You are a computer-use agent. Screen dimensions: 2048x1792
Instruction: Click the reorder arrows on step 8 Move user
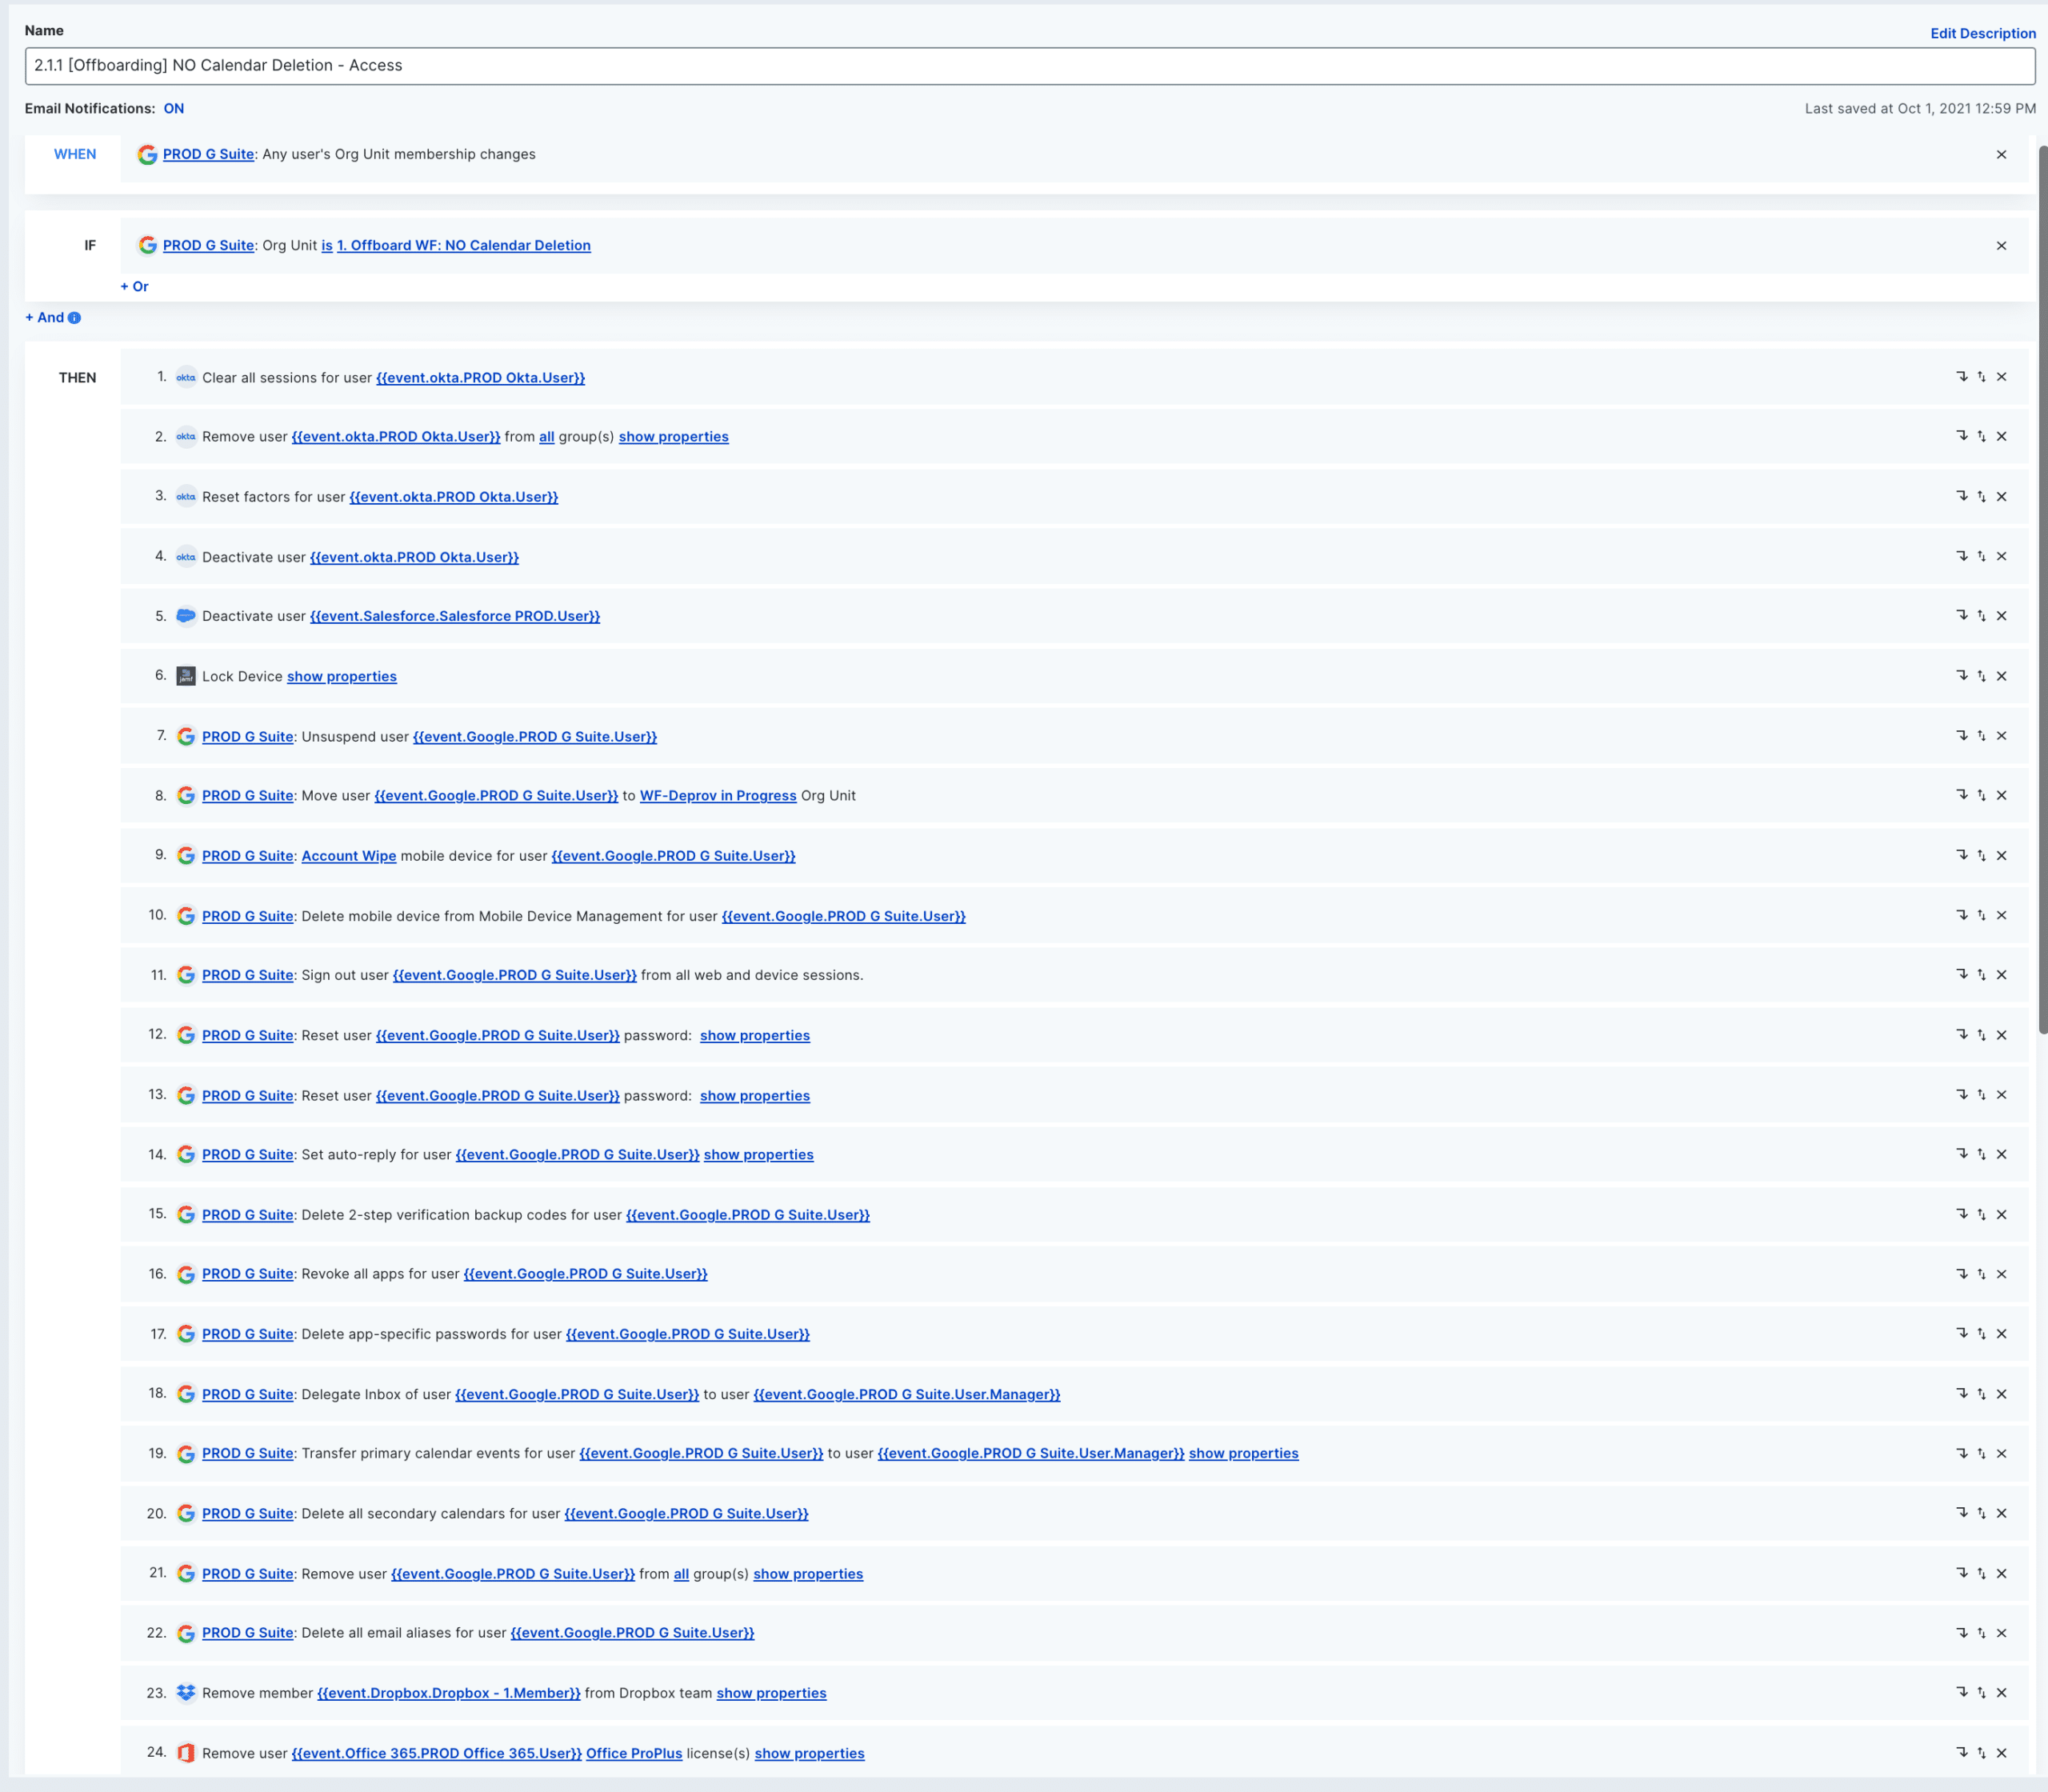[1981, 795]
